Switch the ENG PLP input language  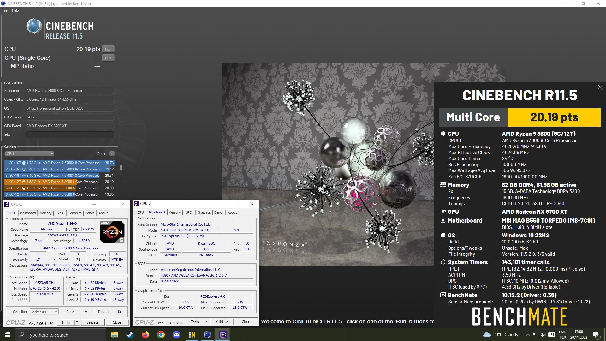(x=562, y=335)
